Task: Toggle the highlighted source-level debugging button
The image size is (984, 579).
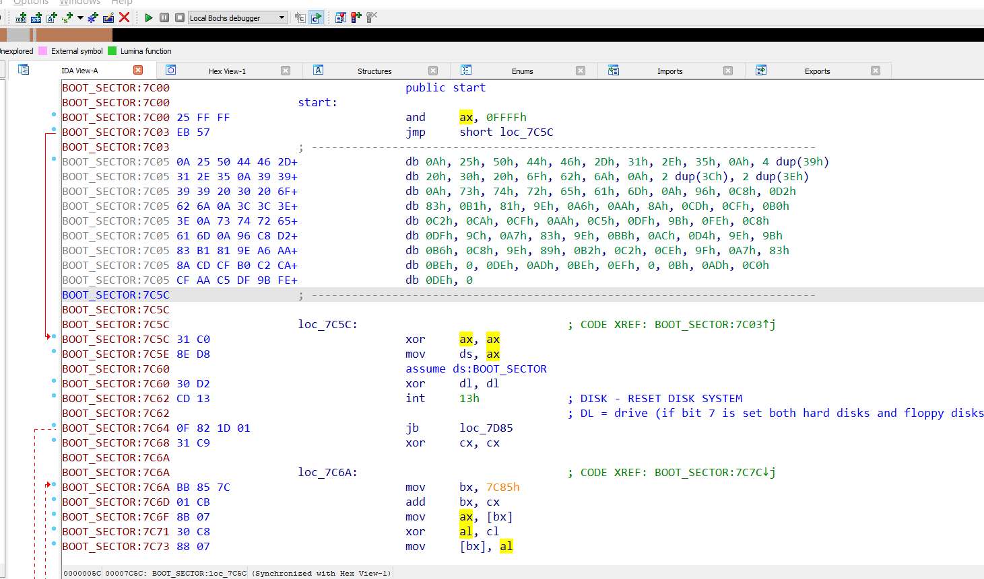Action: pyautogui.click(x=316, y=17)
